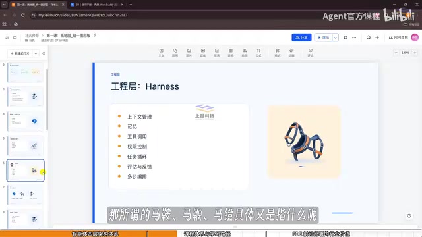The width and height of the screenshot is (422, 237).
Task: Jump to chapter 课程体系与学习路径
Action: click(x=207, y=234)
